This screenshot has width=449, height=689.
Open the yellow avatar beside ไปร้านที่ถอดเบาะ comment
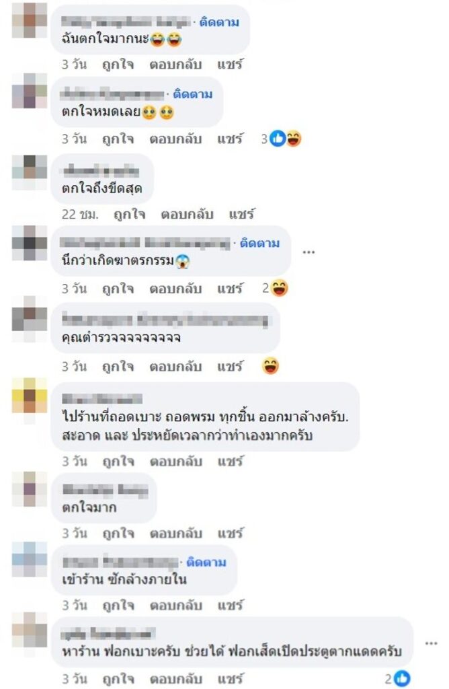(30, 395)
